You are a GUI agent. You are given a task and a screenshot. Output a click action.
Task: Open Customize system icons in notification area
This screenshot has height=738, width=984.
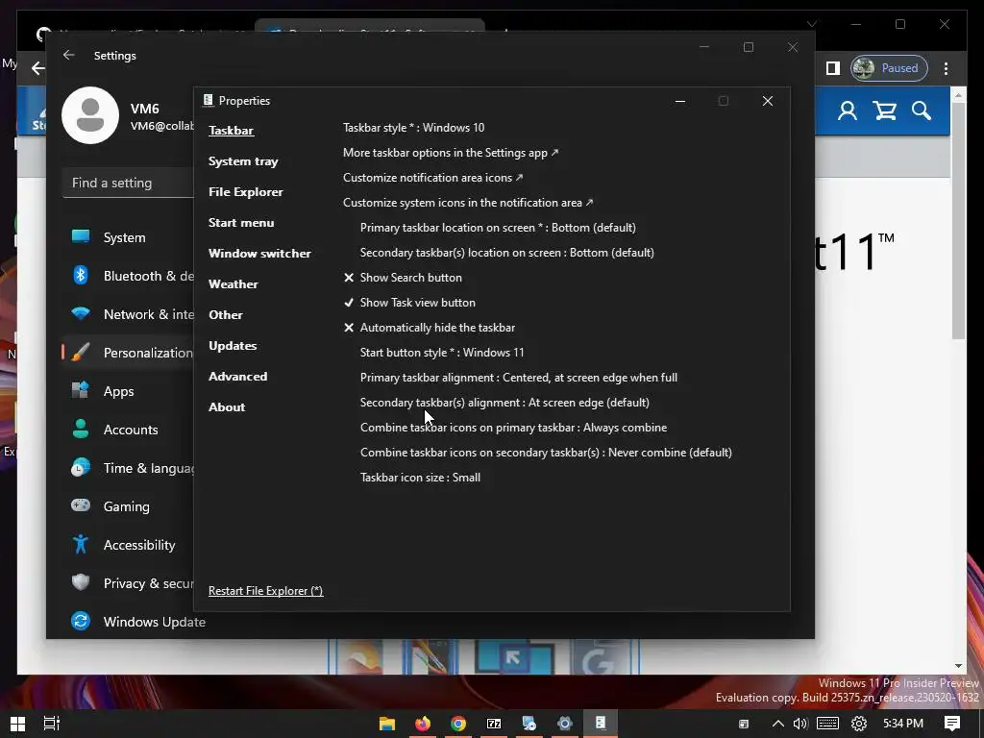point(468,203)
